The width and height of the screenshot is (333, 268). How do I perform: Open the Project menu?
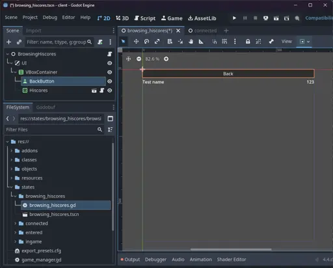30,18
